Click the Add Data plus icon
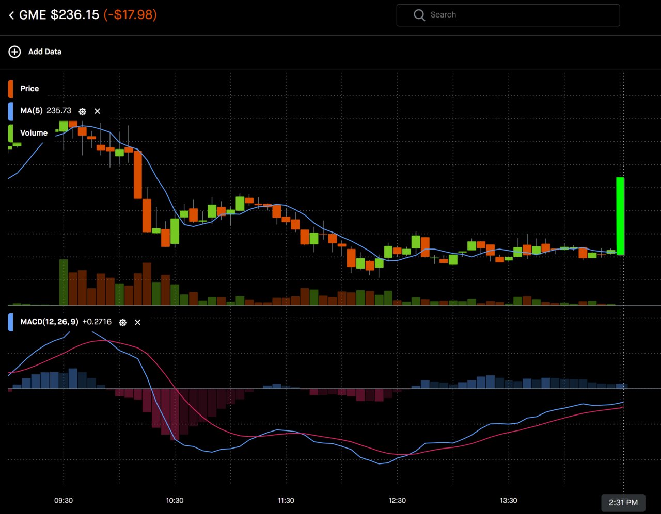This screenshot has width=661, height=514. [14, 52]
